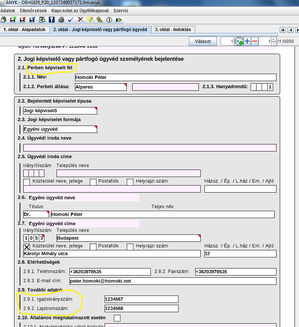The height and width of the screenshot is (327, 299).
Task: Click the Ügyvédi iroda neve input field
Action: point(150,148)
